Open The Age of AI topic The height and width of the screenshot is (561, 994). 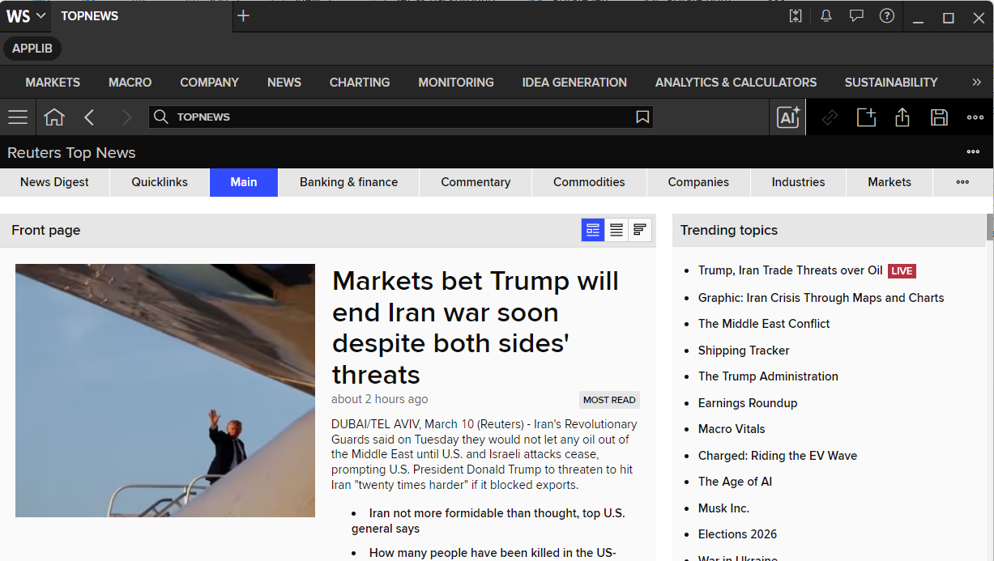coord(735,482)
